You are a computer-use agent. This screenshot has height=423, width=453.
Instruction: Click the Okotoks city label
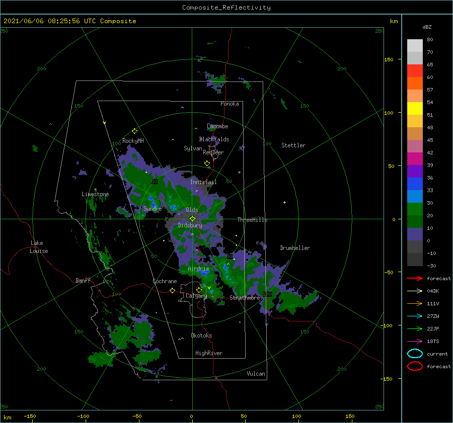tap(202, 335)
